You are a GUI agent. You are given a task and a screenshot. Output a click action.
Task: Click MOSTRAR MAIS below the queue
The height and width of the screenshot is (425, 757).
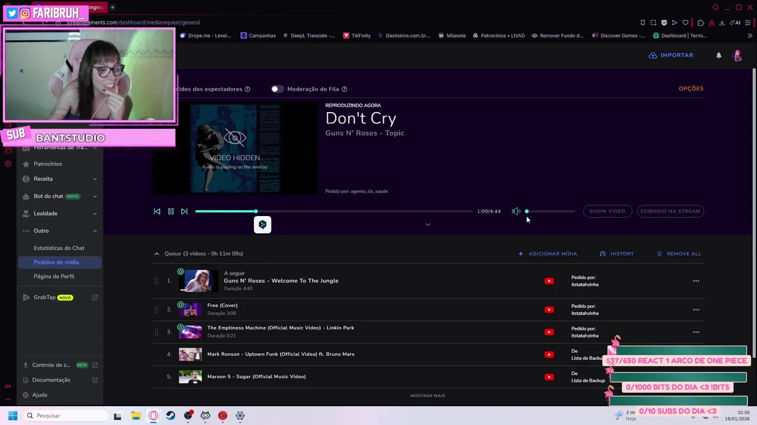(x=428, y=395)
